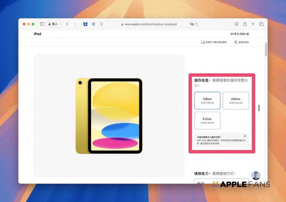Open the Share menu icon
The height and width of the screenshot is (202, 286).
pyautogui.click(x=245, y=24)
